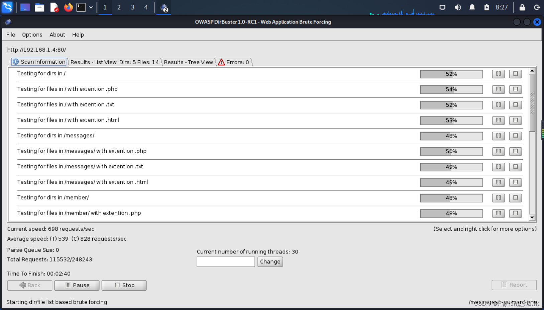This screenshot has height=310, width=544.
Task: Open the log out icon in the panel
Action: tap(537, 7)
